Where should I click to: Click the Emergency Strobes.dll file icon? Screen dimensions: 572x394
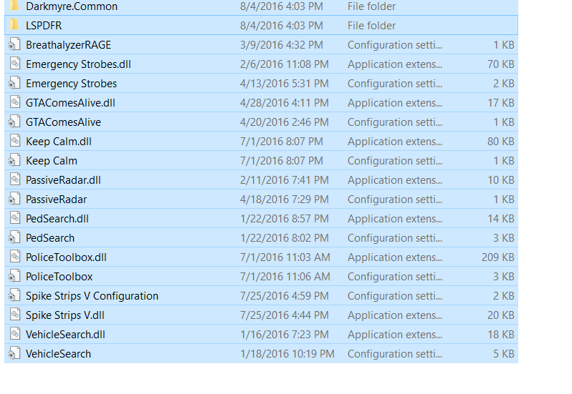pyautogui.click(x=14, y=64)
